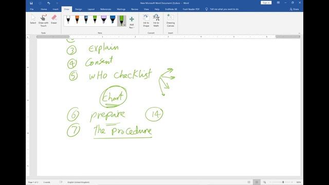This screenshot has height=185, width=329.
Task: Pick the selected green marker pen
Action: pos(121,20)
